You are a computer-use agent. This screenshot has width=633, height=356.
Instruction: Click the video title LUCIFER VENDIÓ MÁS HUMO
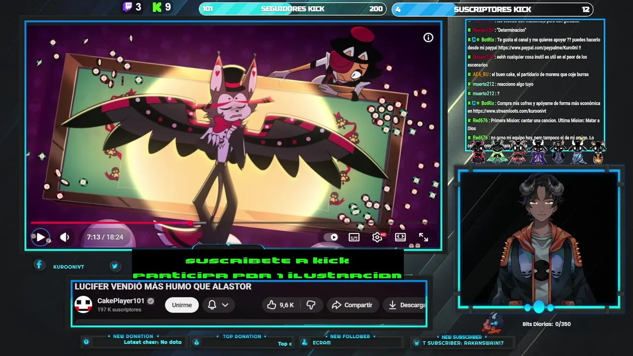click(163, 287)
